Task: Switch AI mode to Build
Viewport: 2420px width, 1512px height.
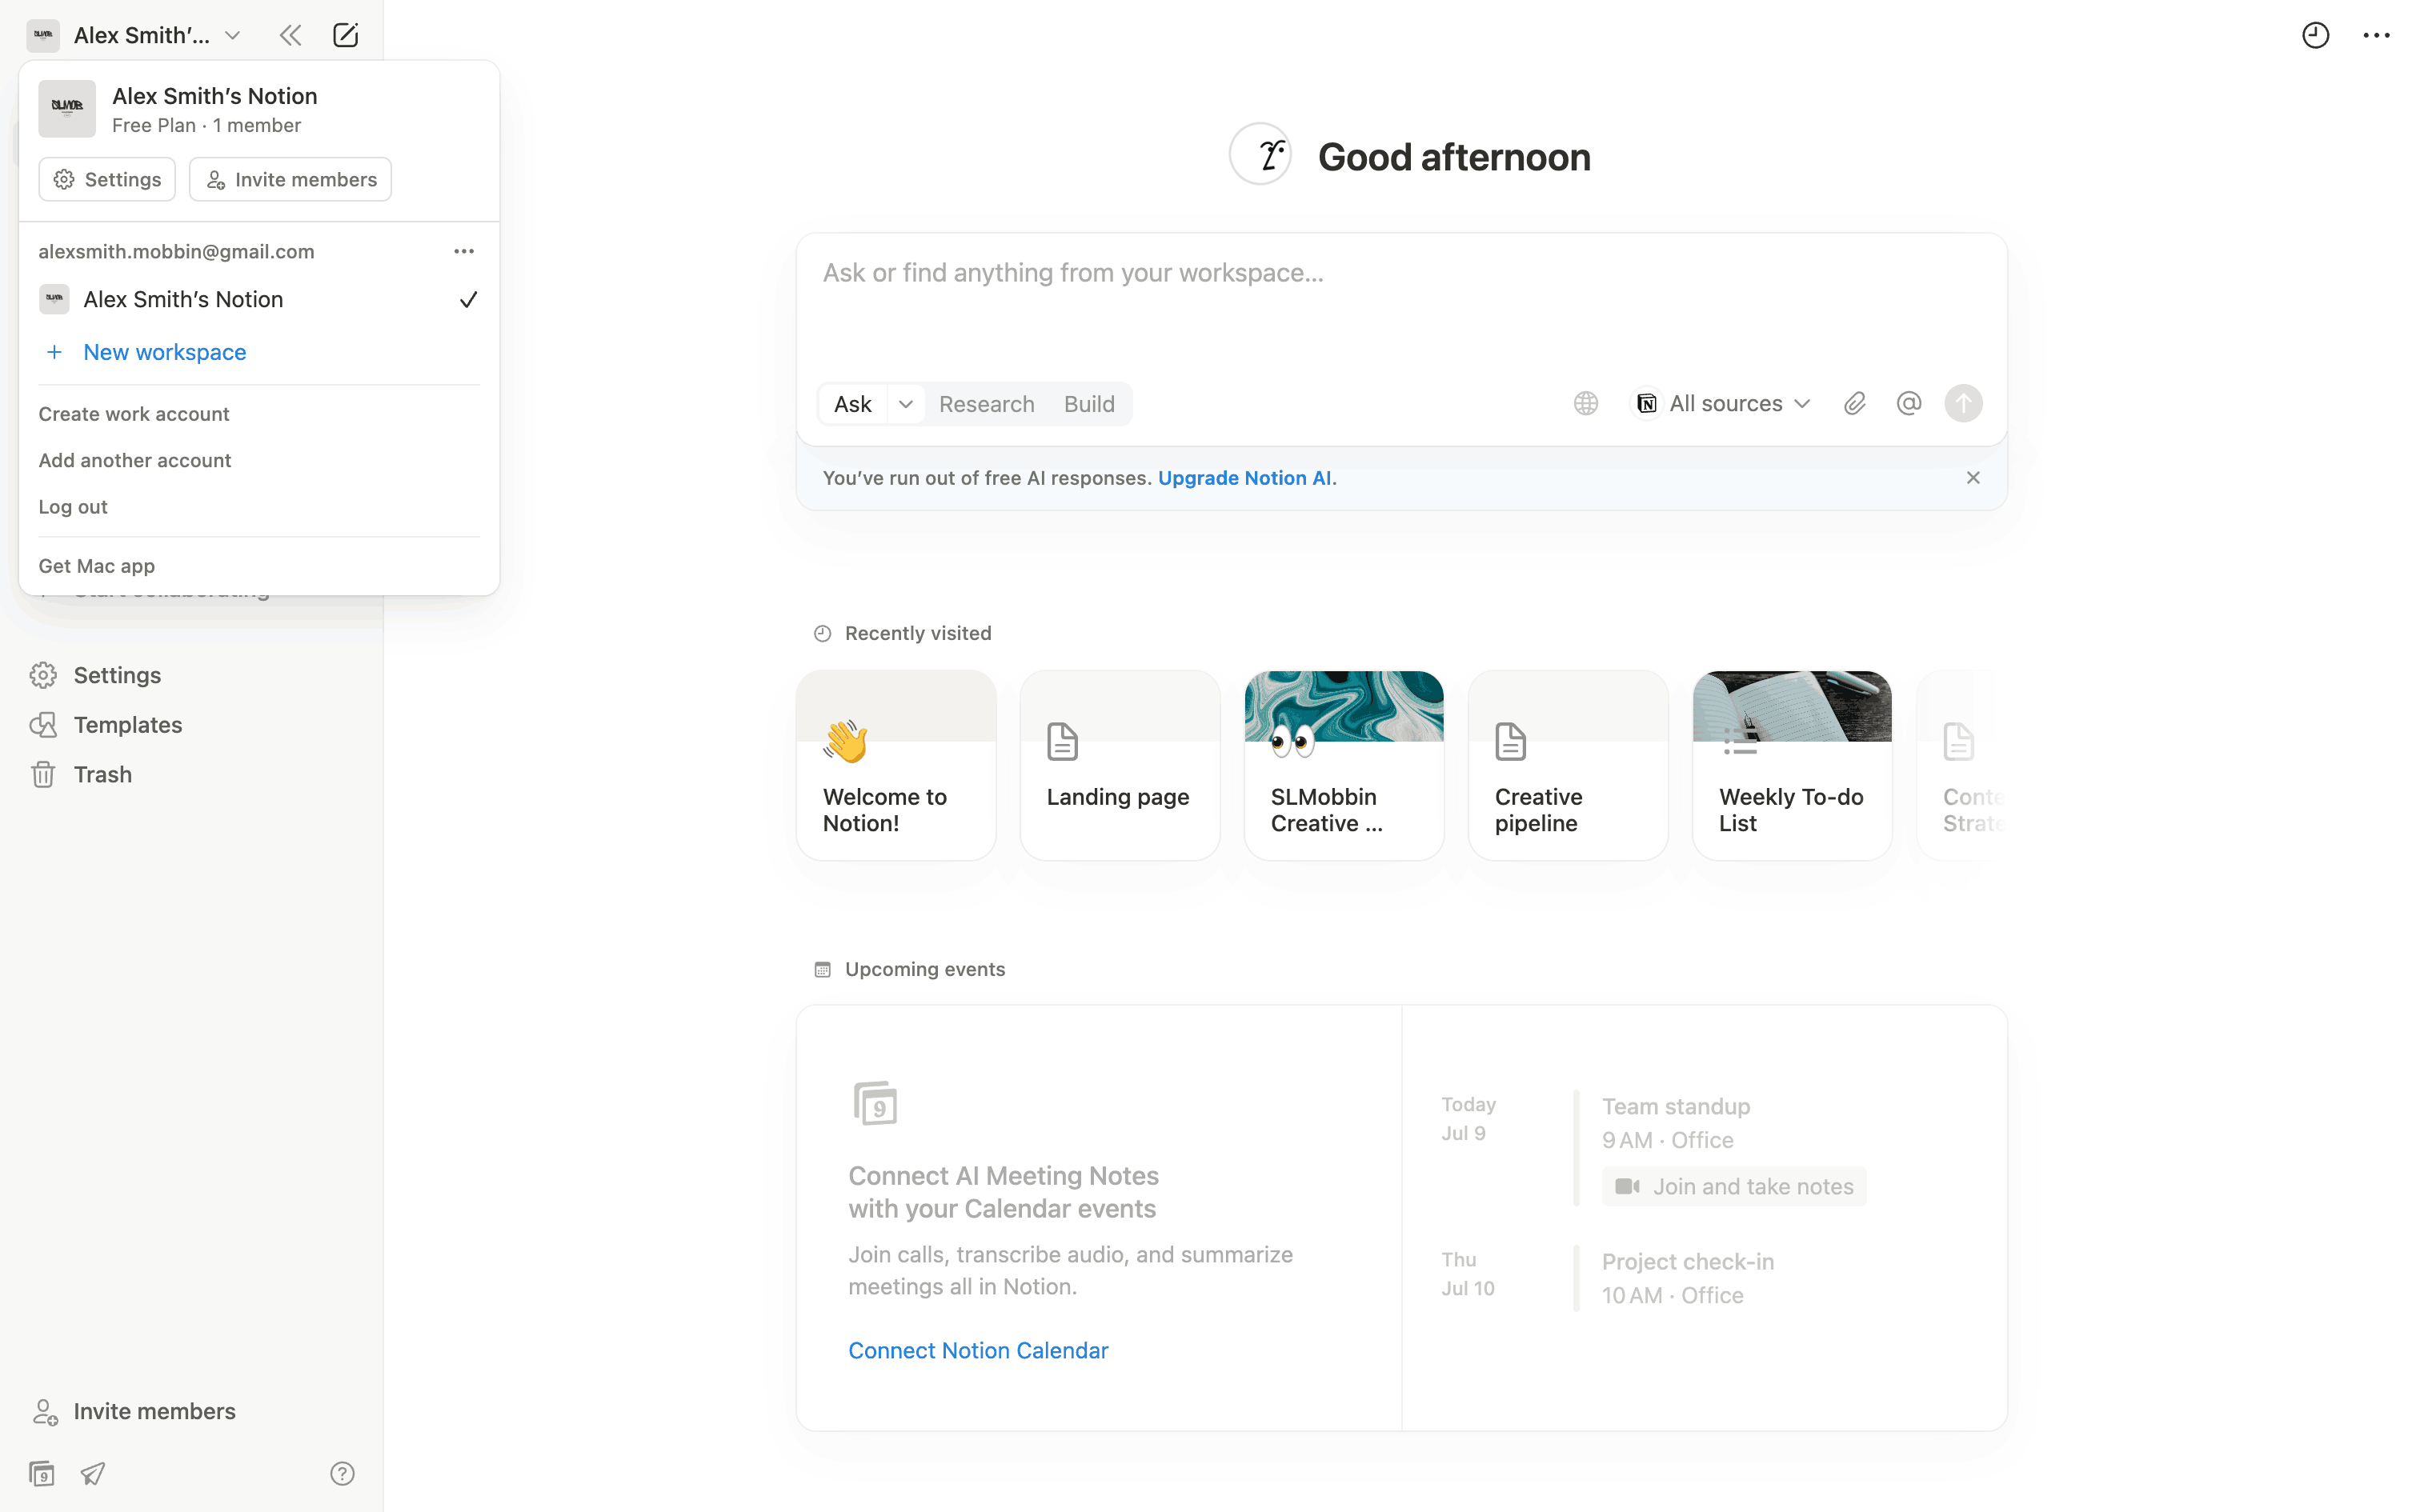Action: (1088, 404)
